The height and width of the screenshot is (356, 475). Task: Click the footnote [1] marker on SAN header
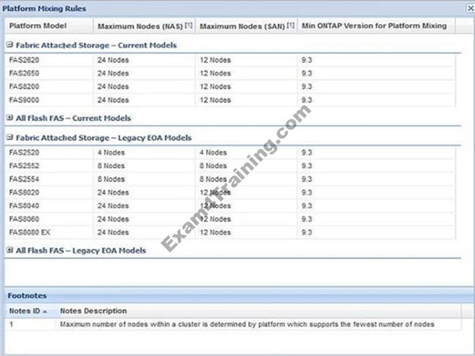pyautogui.click(x=291, y=25)
